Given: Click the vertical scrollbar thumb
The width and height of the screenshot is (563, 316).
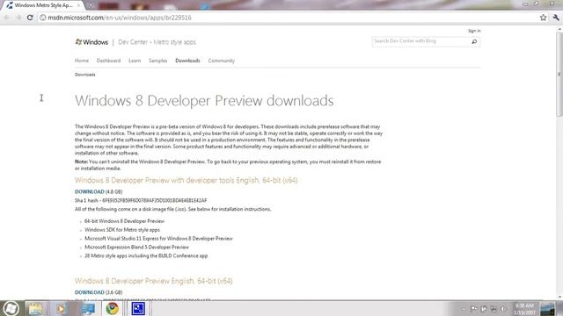Looking at the screenshot, I should 559,75.
